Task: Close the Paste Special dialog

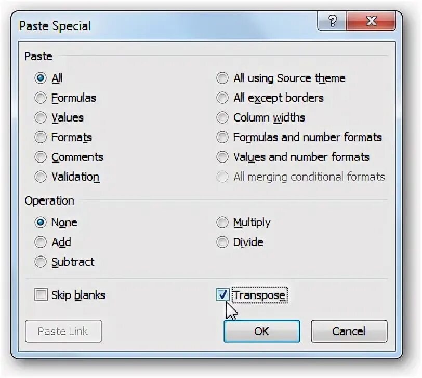Action: pyautogui.click(x=372, y=22)
